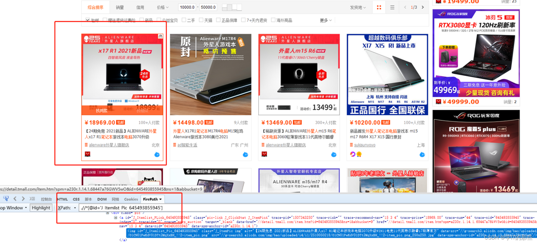Toggle the 包邮 free shipping checkbox
537x243 pixels.
point(88,20)
